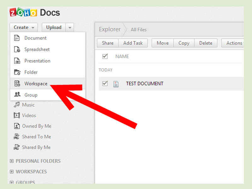Toggle the Folder option in Create menu
Screen dimensions: 252x189
click(x=16, y=72)
